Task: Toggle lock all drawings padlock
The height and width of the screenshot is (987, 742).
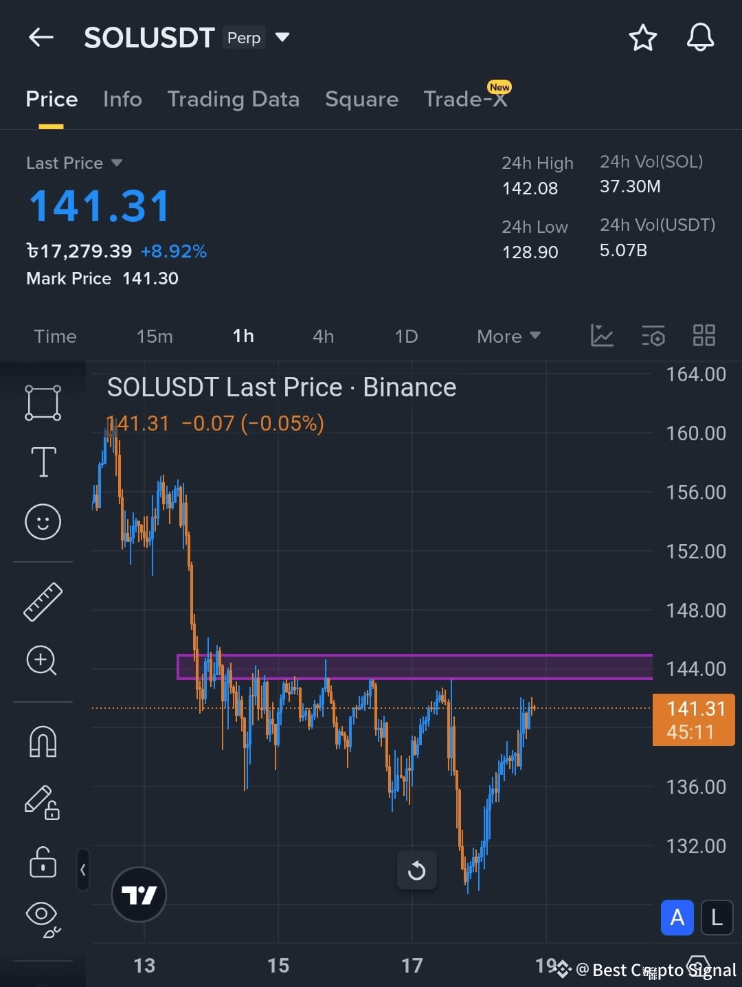Action: point(43,862)
